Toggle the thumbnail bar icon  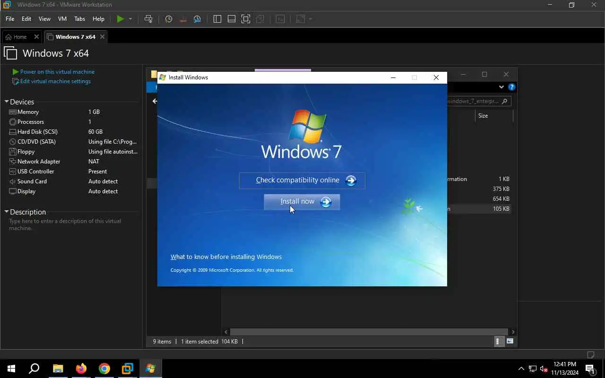coord(232,19)
